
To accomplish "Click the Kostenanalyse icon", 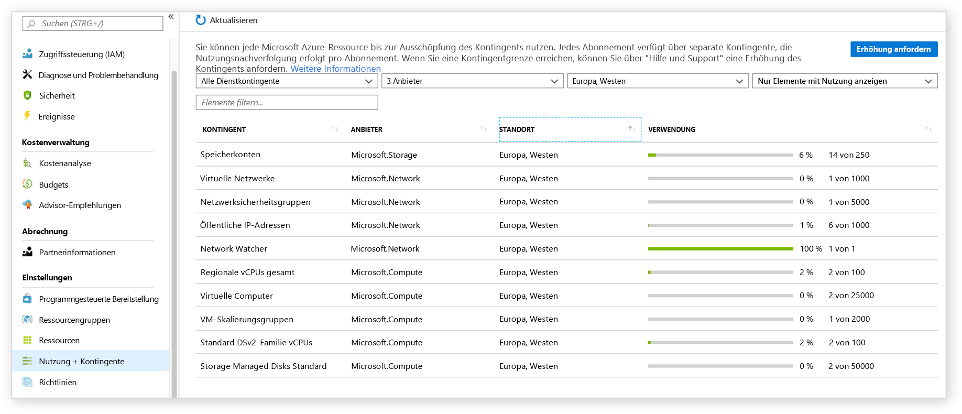I will [x=27, y=163].
